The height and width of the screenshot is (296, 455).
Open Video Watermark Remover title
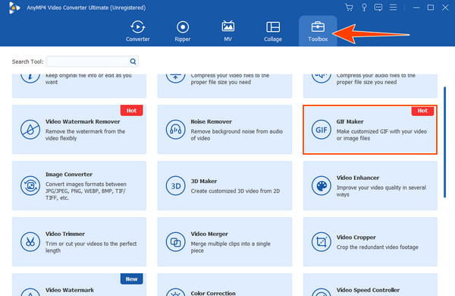coord(83,121)
